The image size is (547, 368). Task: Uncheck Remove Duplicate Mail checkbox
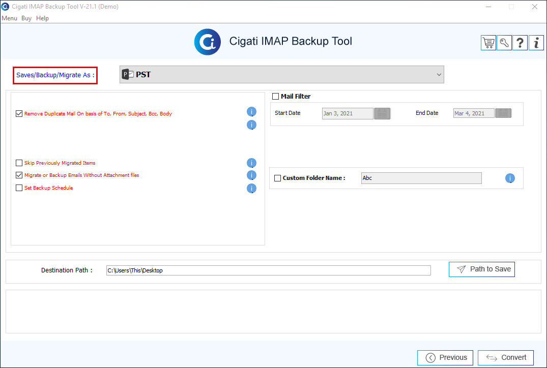[x=19, y=114]
